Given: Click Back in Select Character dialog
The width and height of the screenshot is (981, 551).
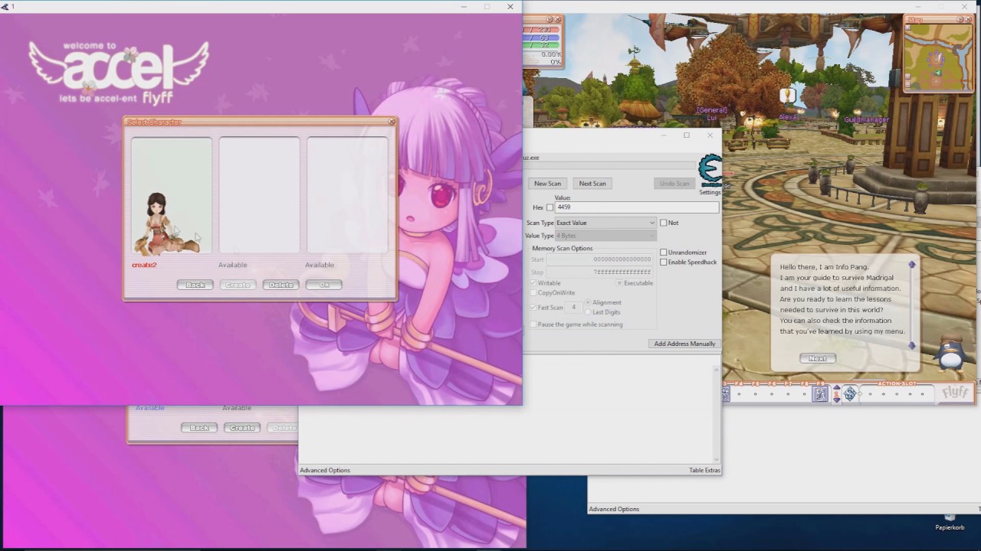Looking at the screenshot, I should [195, 285].
